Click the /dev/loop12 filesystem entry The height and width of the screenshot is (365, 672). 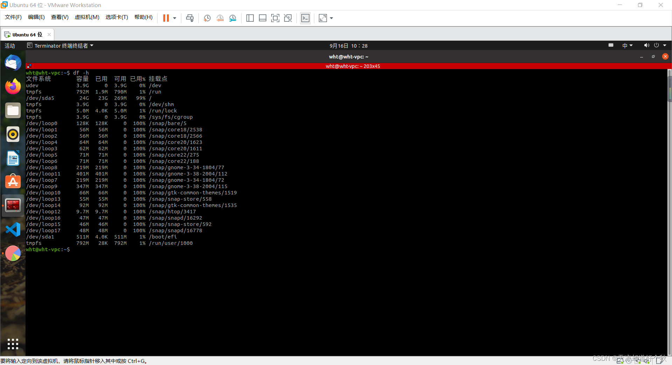tap(43, 212)
